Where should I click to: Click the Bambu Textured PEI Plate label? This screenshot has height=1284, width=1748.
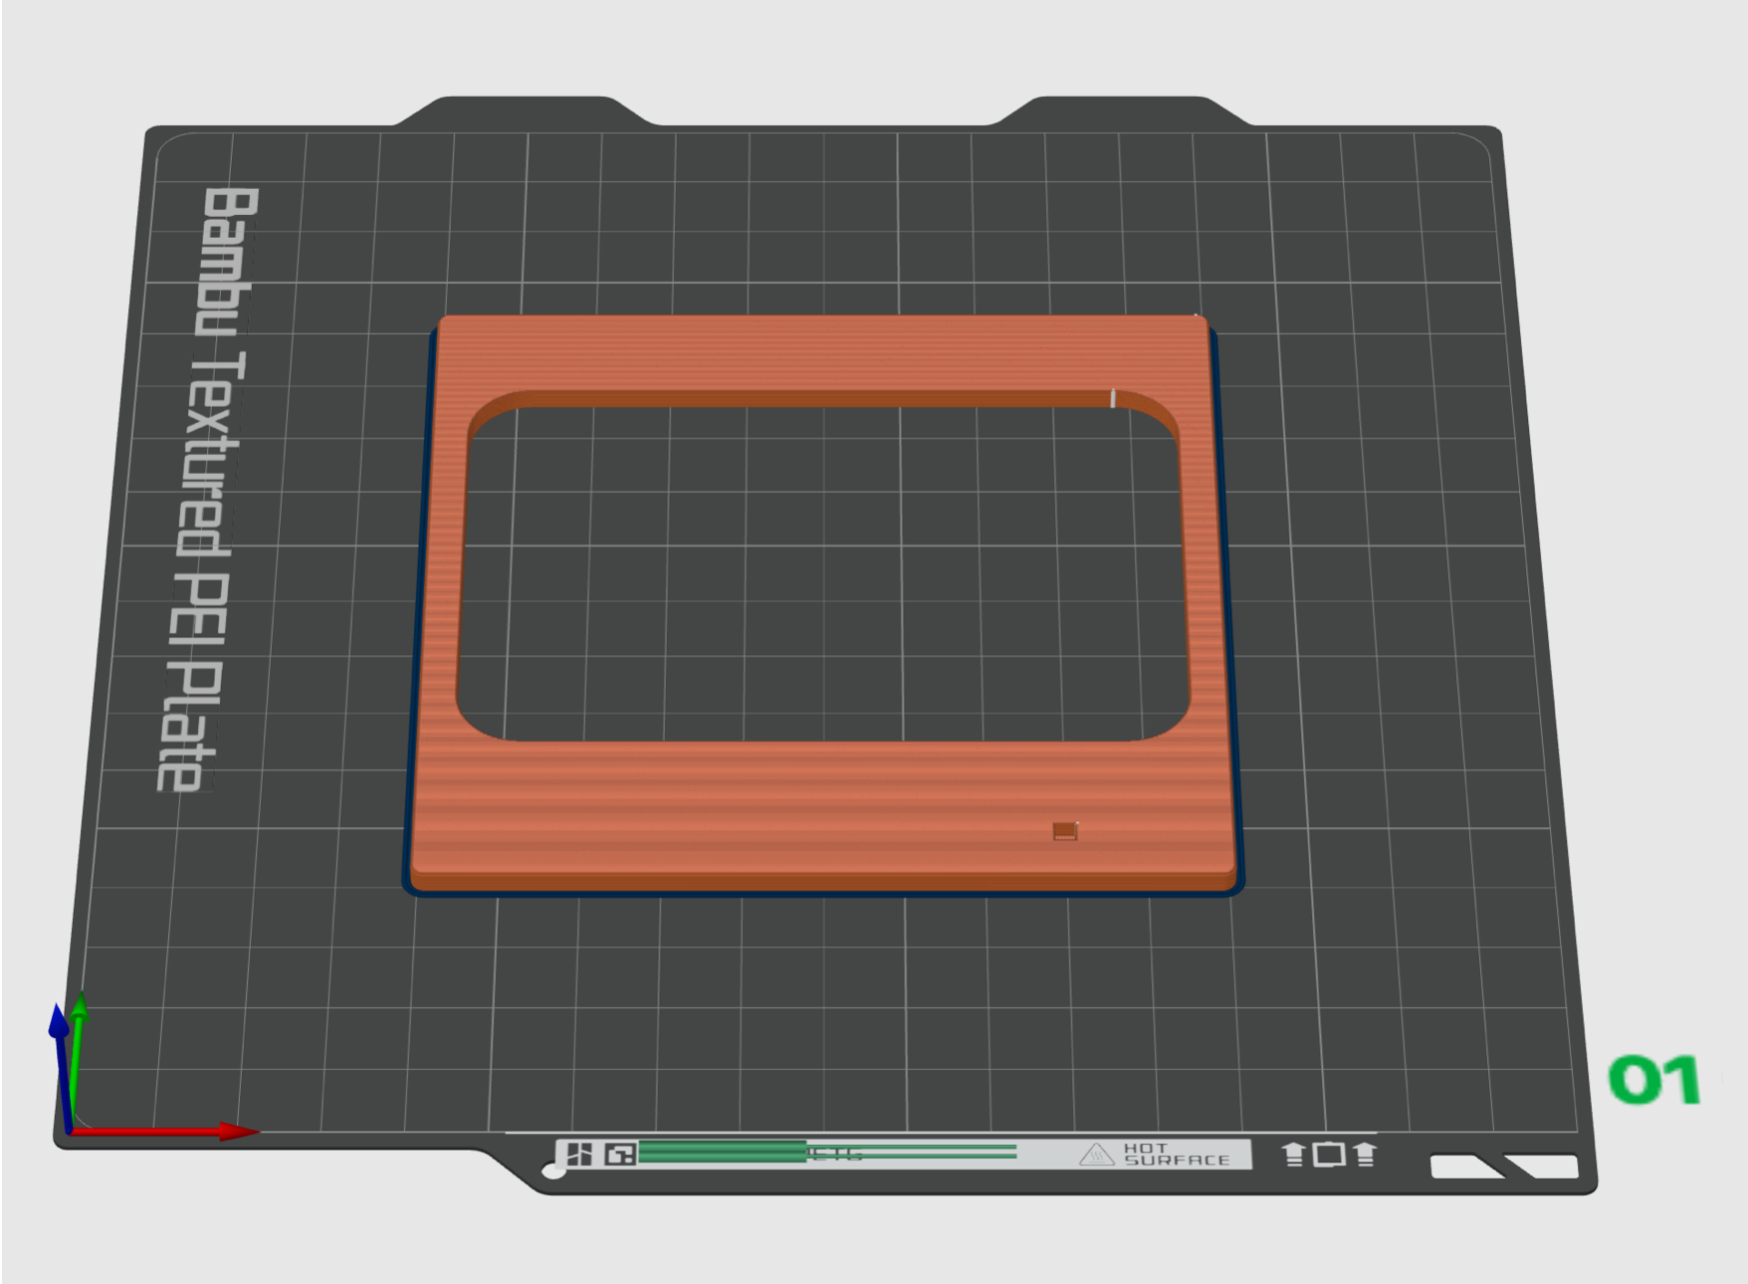[207, 488]
